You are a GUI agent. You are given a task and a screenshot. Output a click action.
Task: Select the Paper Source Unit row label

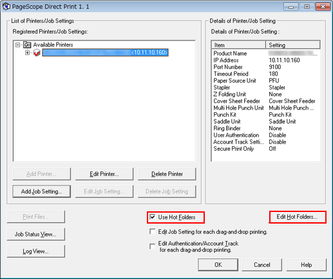tap(234, 81)
